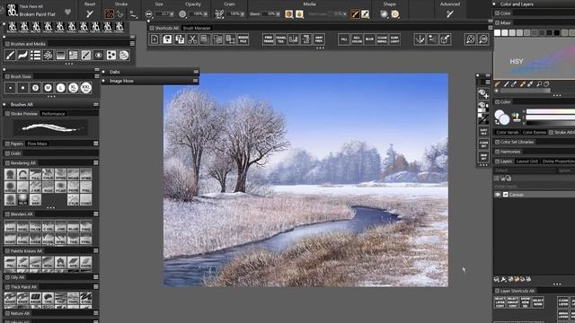Mark Broken Paint Flat as a favorite

[67, 12]
